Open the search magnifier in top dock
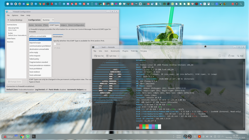 [x=241, y=4]
